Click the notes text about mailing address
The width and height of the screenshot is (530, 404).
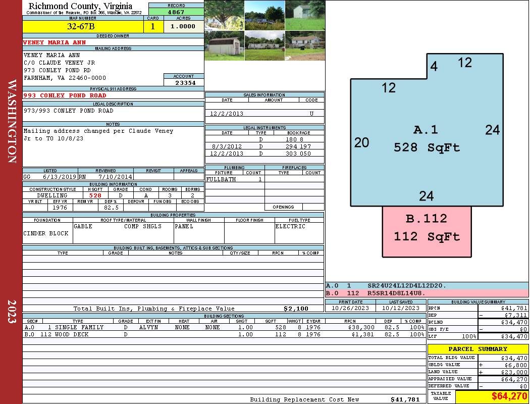pos(98,134)
